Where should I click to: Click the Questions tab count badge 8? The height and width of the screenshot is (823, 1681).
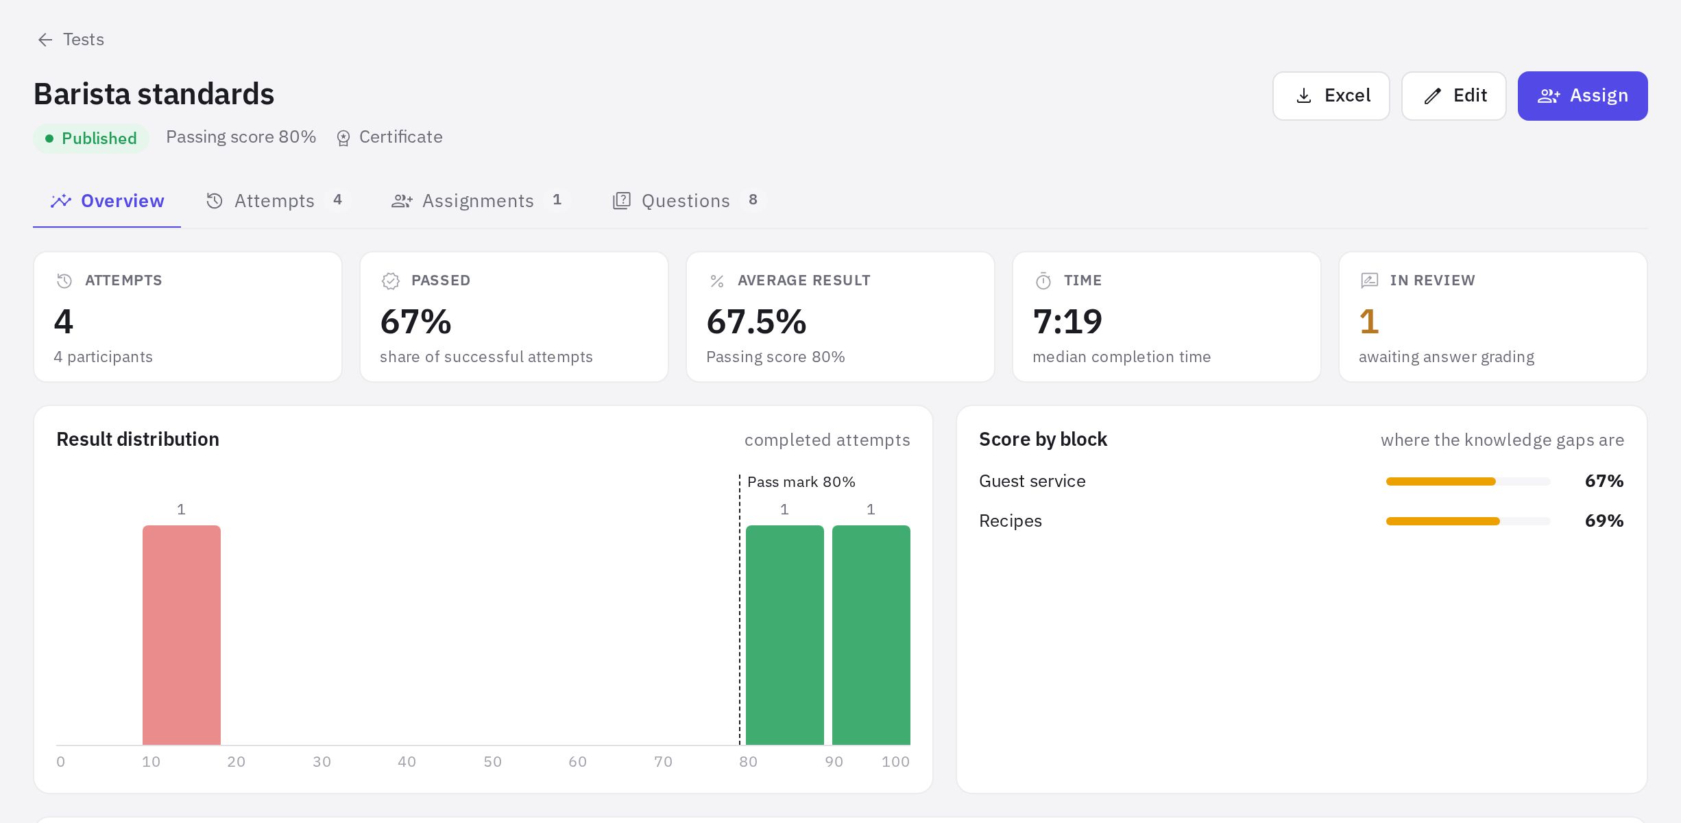point(753,200)
